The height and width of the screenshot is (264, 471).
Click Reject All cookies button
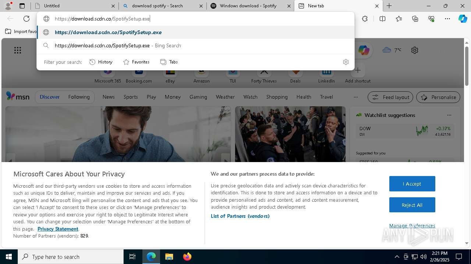click(x=412, y=205)
